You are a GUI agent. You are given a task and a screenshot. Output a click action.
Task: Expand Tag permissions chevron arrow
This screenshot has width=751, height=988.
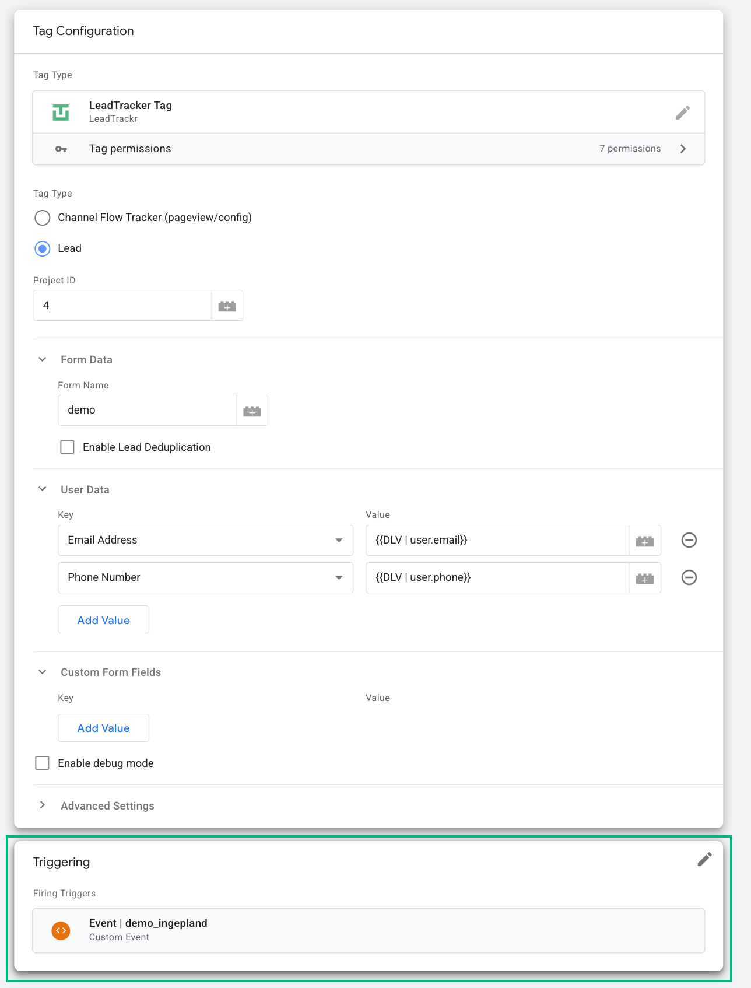pos(683,149)
